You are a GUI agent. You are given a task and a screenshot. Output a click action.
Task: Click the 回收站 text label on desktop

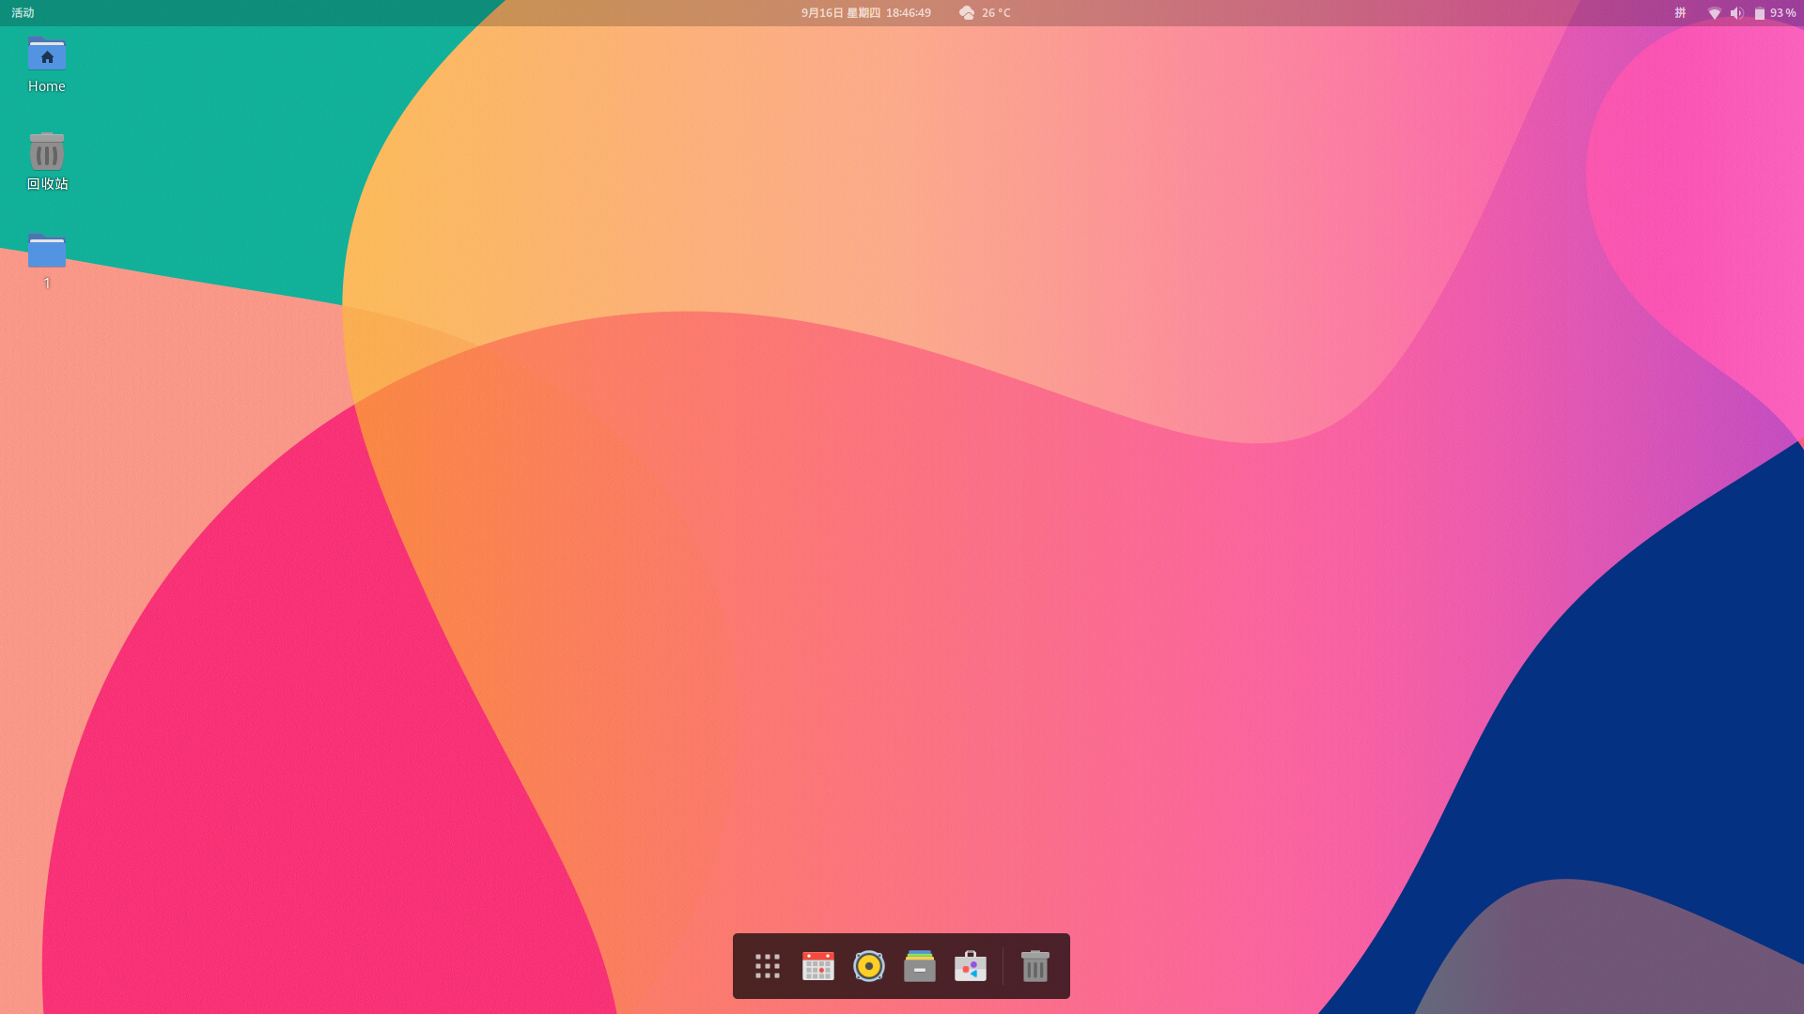pyautogui.click(x=47, y=184)
